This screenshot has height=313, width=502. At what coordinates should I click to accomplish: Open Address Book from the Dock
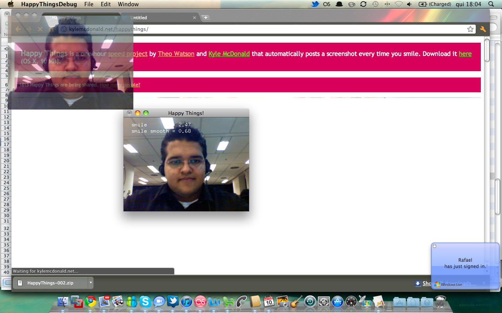255,301
